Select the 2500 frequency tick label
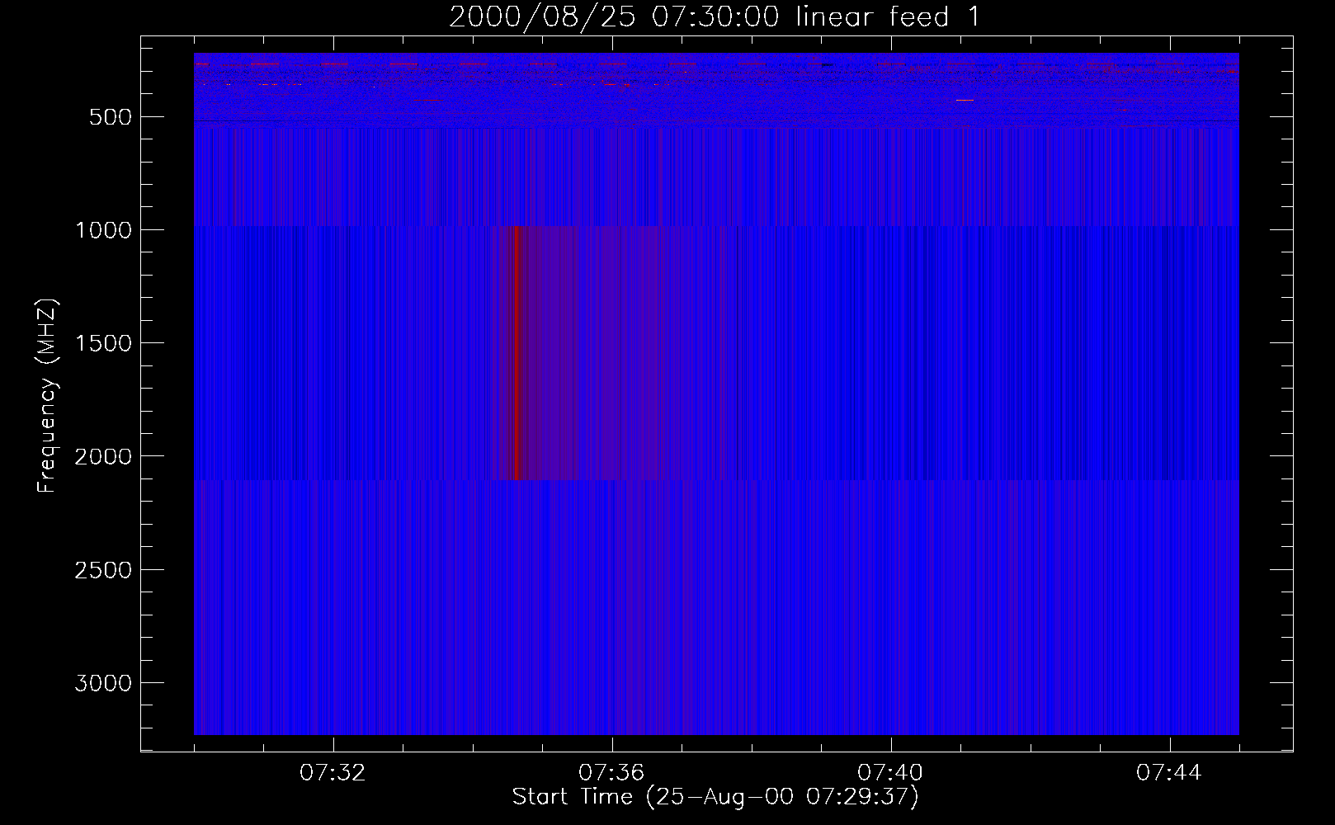This screenshot has width=1335, height=825. (103, 570)
